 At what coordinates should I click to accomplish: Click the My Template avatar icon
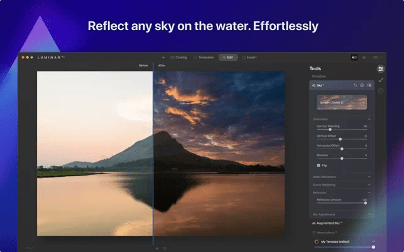[x=317, y=242]
